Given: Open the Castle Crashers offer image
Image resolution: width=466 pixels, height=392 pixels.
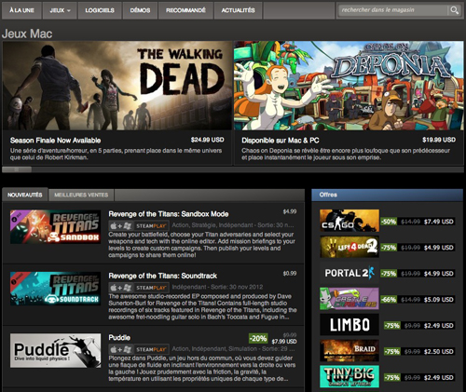Looking at the screenshot, I should (349, 299).
